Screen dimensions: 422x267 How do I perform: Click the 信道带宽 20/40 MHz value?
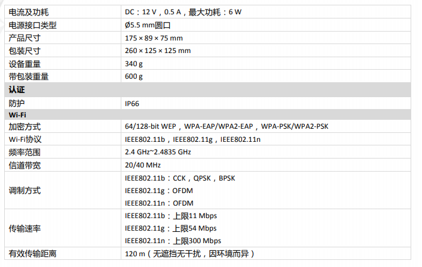[x=143, y=165]
